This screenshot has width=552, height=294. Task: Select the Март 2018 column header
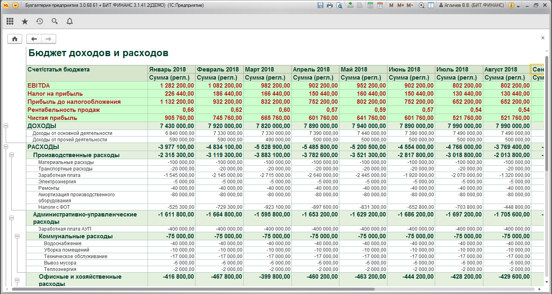pyautogui.click(x=267, y=69)
